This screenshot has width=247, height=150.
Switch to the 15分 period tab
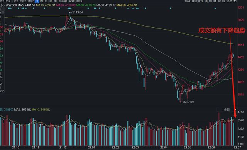coord(15,1)
